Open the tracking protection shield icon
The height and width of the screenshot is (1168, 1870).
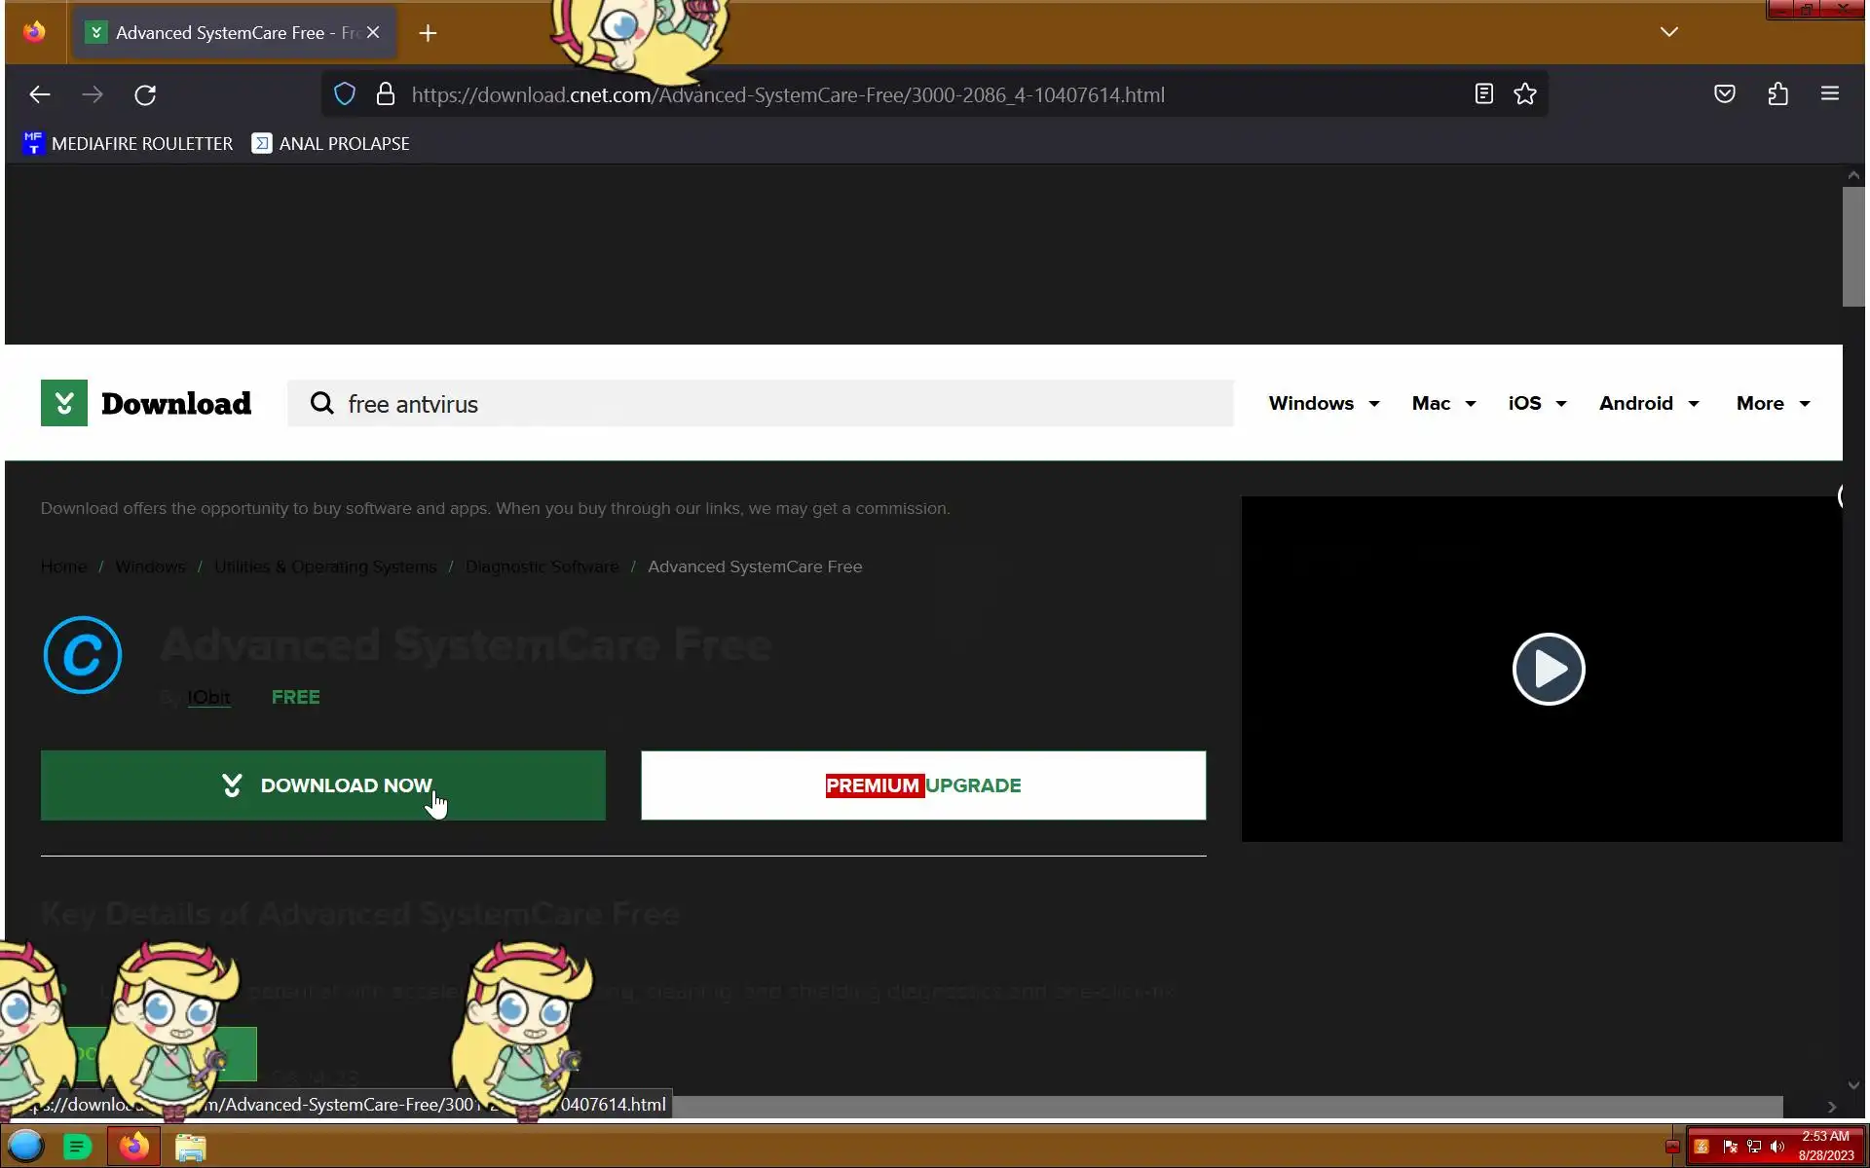coord(345,94)
